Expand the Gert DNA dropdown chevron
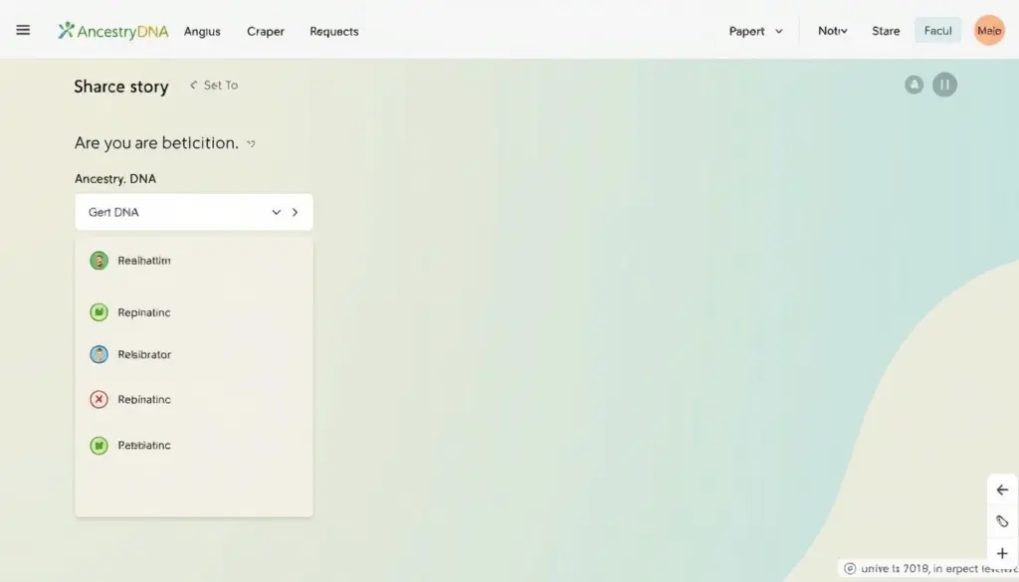 pyautogui.click(x=277, y=212)
